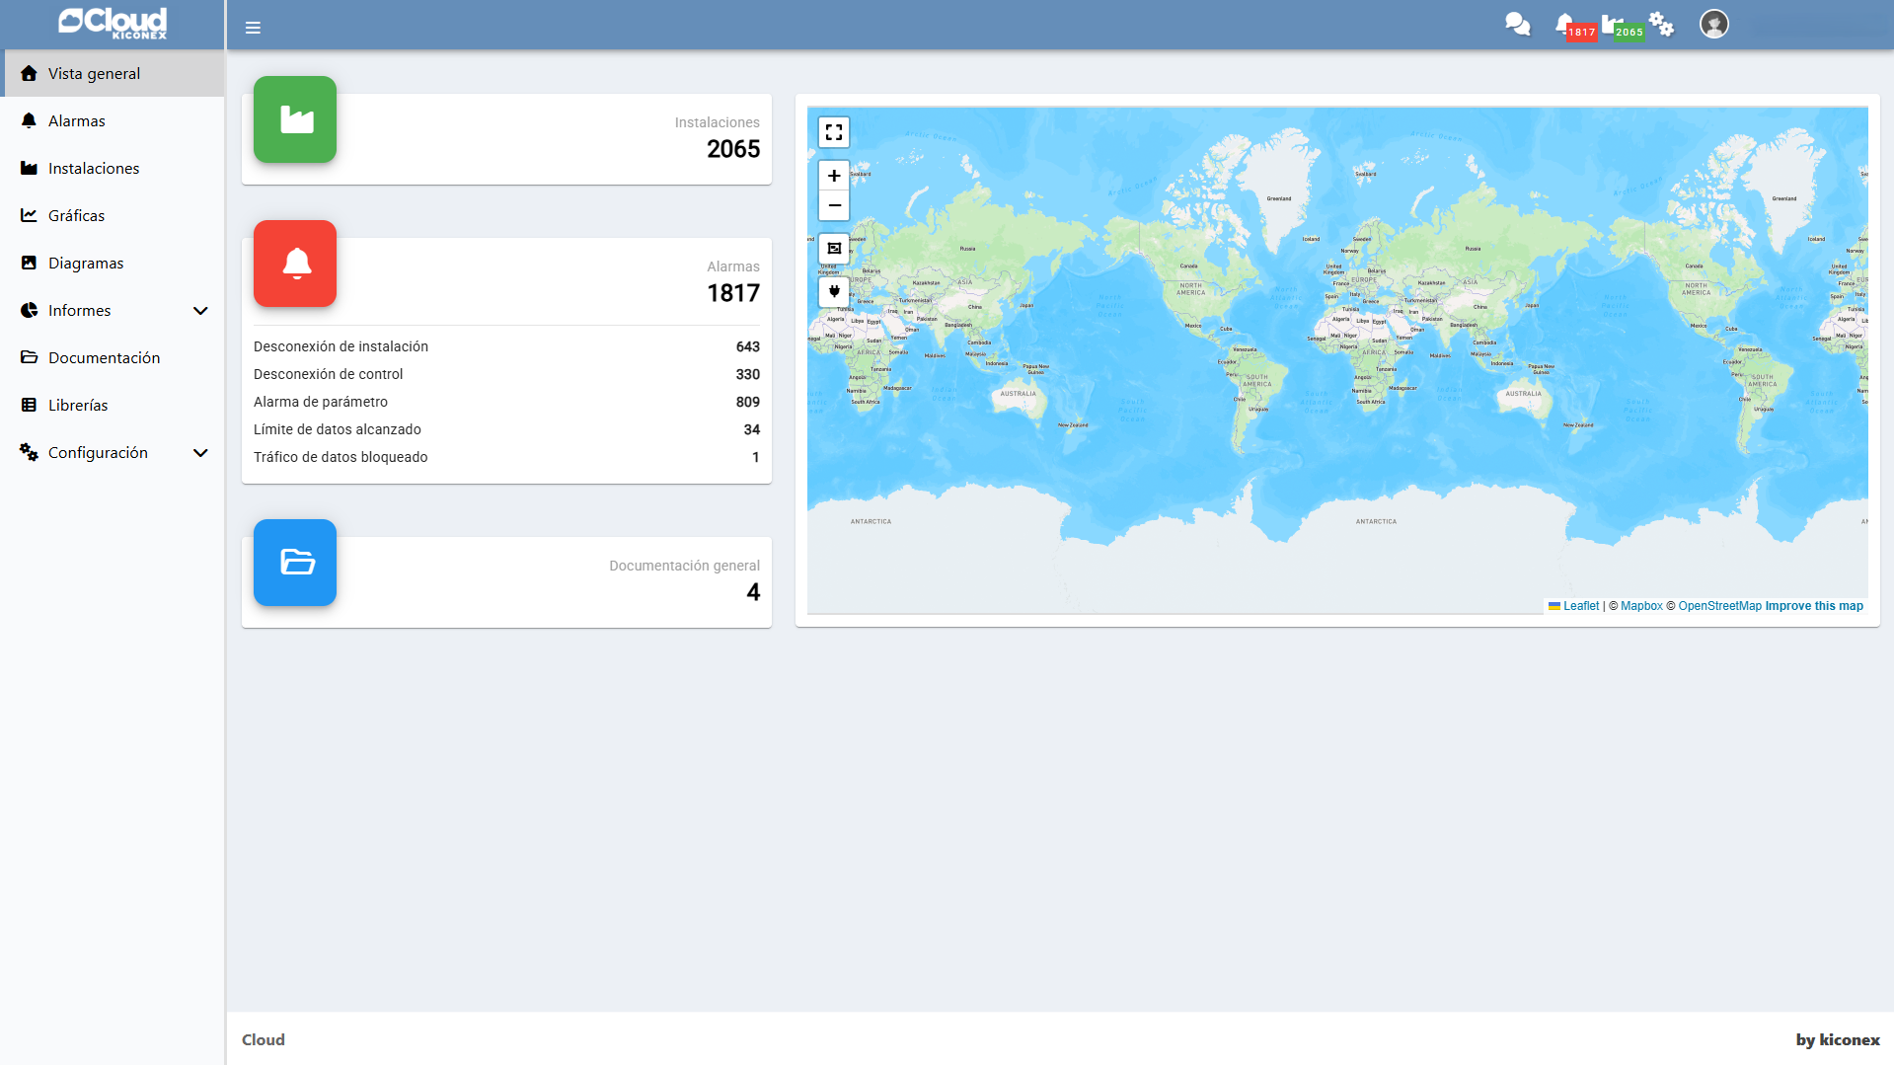Click the plug connection map button
Viewport: 1894px width, 1065px height.
click(x=834, y=292)
